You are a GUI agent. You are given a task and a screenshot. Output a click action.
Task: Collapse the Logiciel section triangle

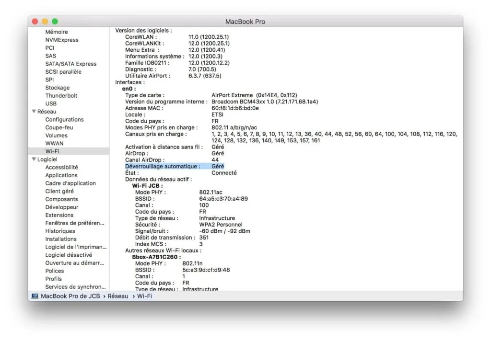tap(34, 159)
